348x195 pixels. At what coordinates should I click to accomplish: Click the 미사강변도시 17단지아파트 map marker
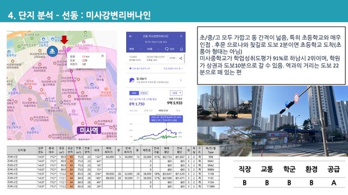32,119
